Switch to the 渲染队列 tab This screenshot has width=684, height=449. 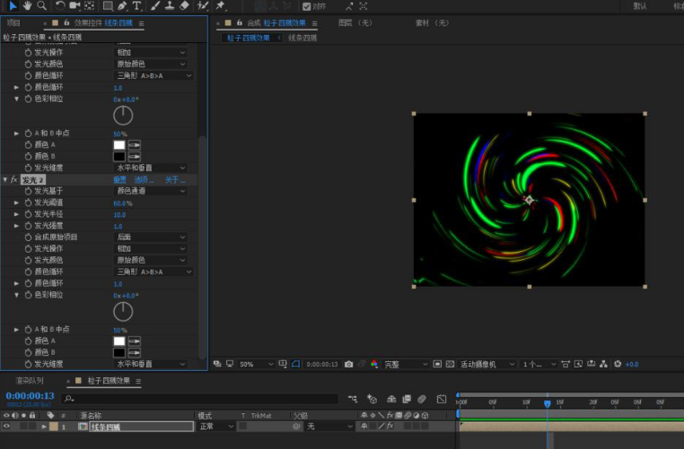(x=30, y=381)
